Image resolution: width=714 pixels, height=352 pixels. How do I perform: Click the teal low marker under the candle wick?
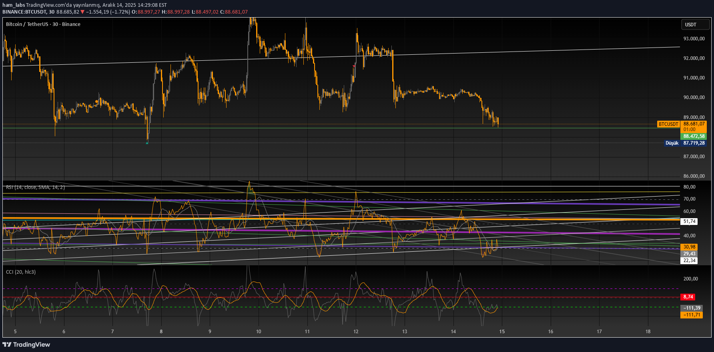[x=147, y=143]
